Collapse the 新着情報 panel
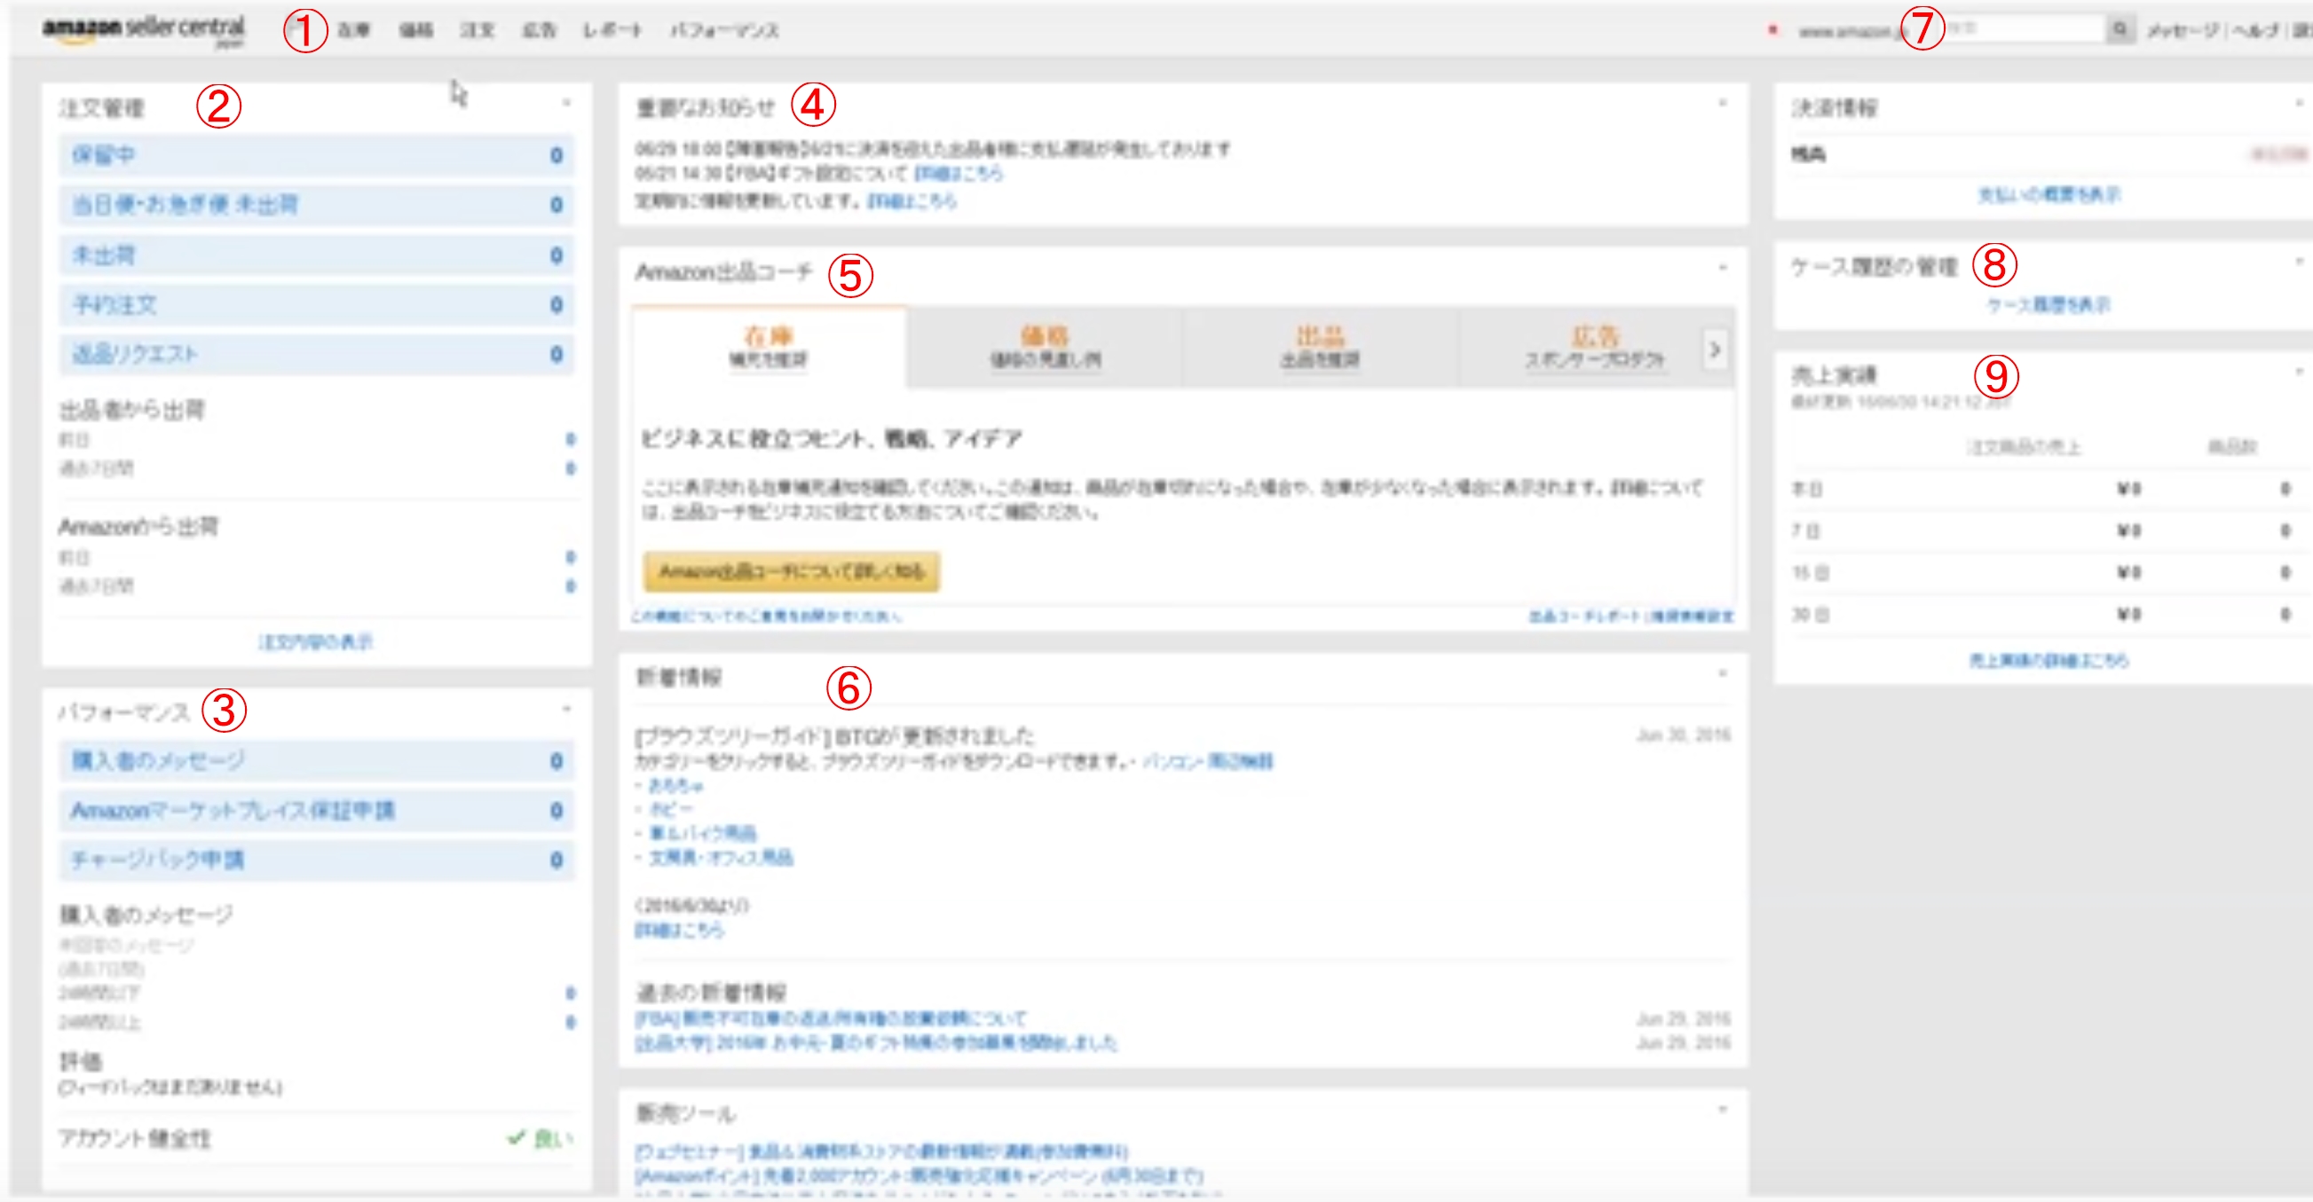The height and width of the screenshot is (1202, 2313). tap(1722, 673)
